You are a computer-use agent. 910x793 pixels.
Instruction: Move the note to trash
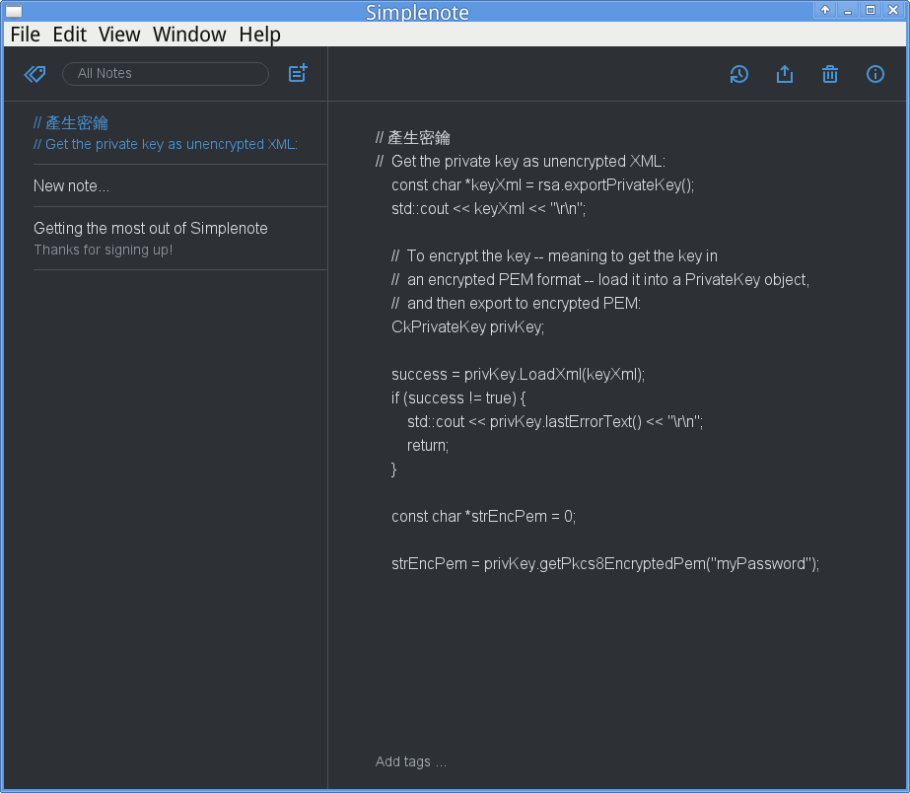point(830,74)
